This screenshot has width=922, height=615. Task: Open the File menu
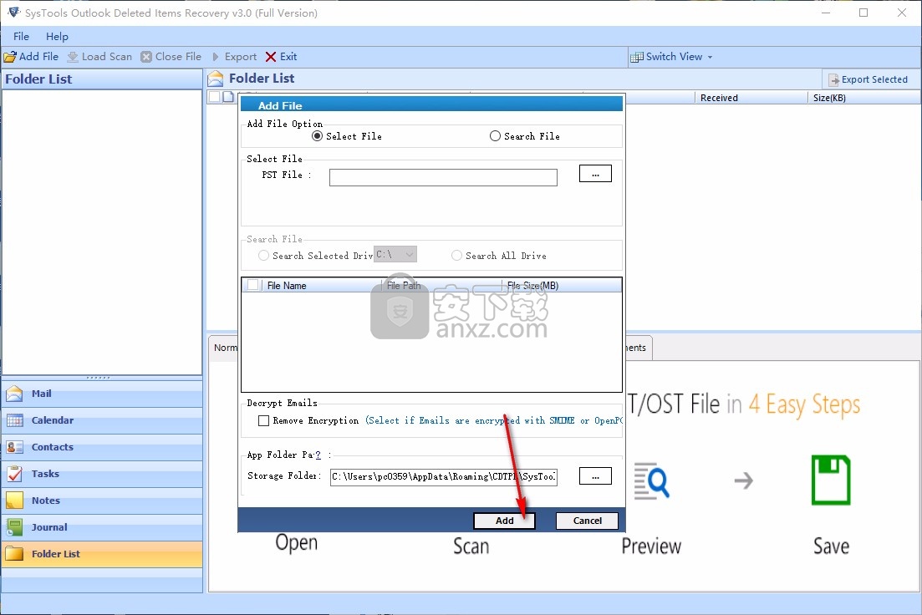21,37
